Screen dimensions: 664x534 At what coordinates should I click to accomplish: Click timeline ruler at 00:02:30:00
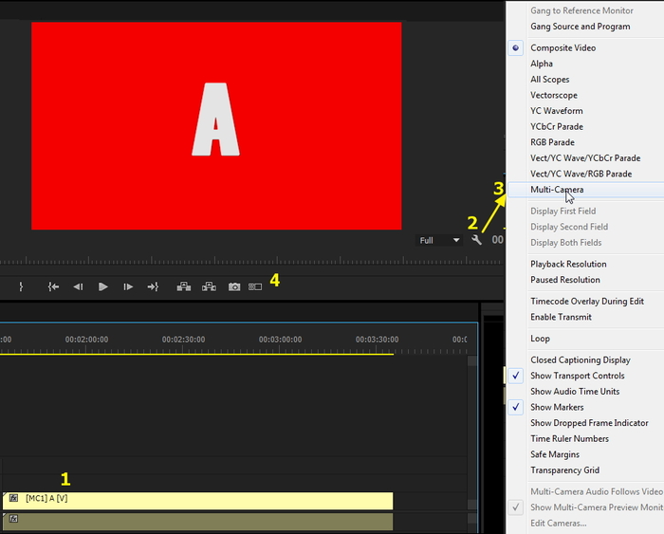[x=183, y=340]
